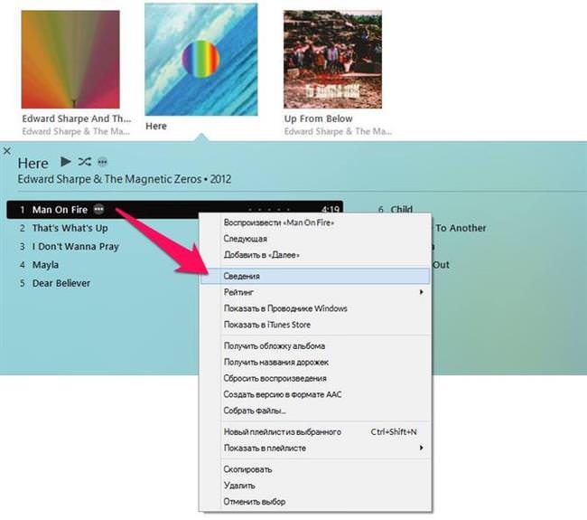Click the Edward Sharpe And Th... album title
Screen dimensions: 587x520
pyautogui.click(x=77, y=118)
